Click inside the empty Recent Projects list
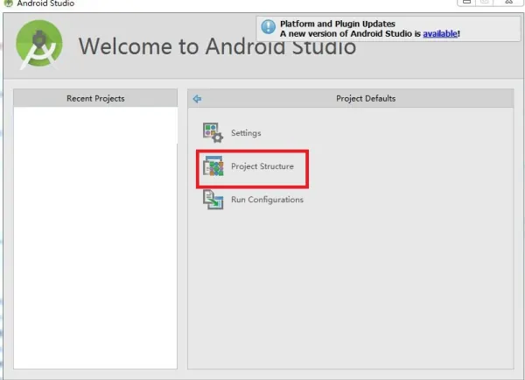This screenshot has width=525, height=380. coord(95,237)
